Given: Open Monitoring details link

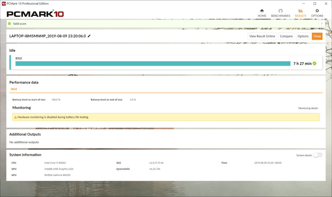Looking at the screenshot, I should pyautogui.click(x=308, y=108).
